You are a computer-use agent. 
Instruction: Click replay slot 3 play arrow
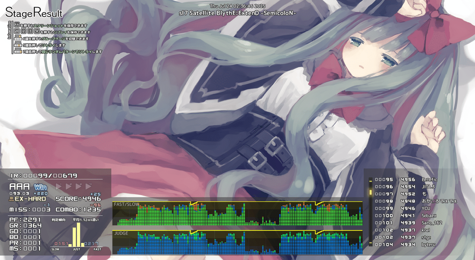79,186
